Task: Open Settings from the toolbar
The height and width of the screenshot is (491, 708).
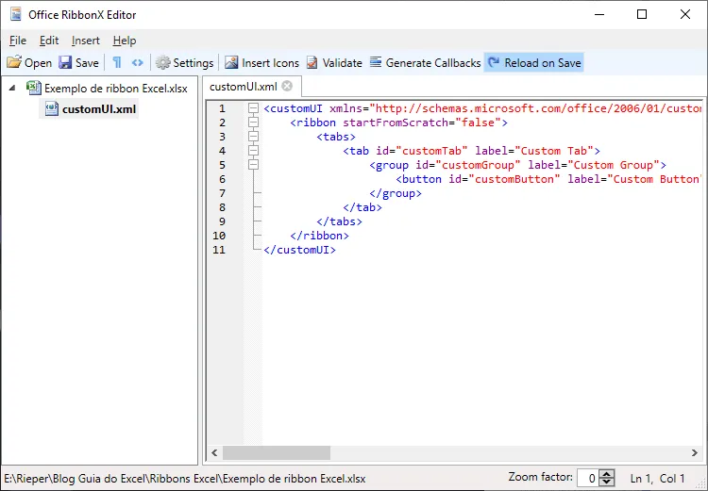Action: pyautogui.click(x=184, y=63)
